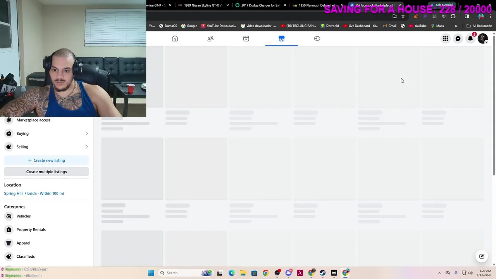The width and height of the screenshot is (496, 279).
Task: Open the Facebook menu grid icon
Action: [446, 38]
